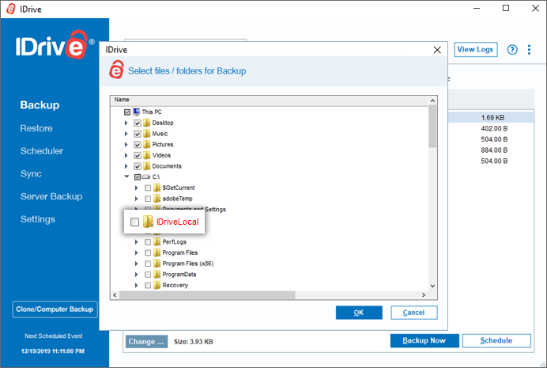Uncheck the Desktop checkbox
Image resolution: width=547 pixels, height=368 pixels.
(138, 123)
